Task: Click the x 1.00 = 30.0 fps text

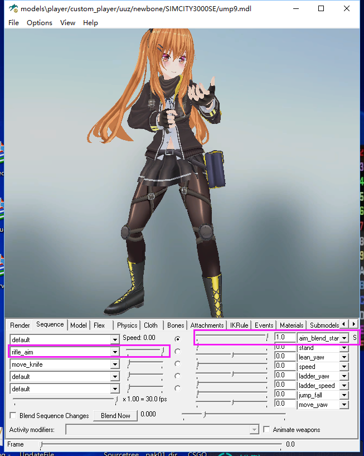Action: (x=145, y=399)
